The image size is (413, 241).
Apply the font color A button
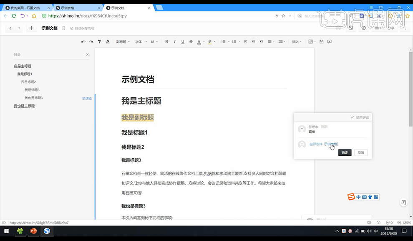199,42
